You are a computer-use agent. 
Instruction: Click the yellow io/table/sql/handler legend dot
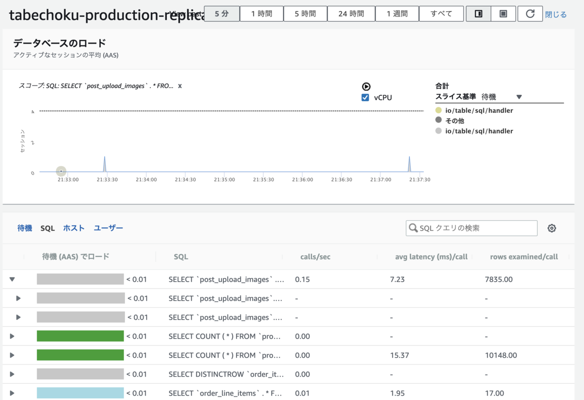(x=438, y=110)
